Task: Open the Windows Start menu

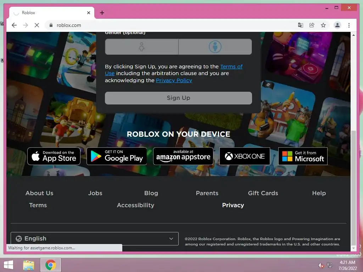Action: [x=9, y=265]
